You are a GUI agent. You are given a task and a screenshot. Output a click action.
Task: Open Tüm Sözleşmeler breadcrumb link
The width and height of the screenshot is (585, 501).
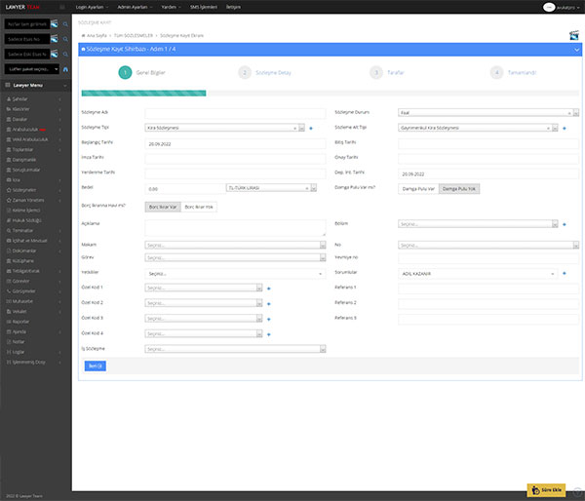[x=134, y=36]
